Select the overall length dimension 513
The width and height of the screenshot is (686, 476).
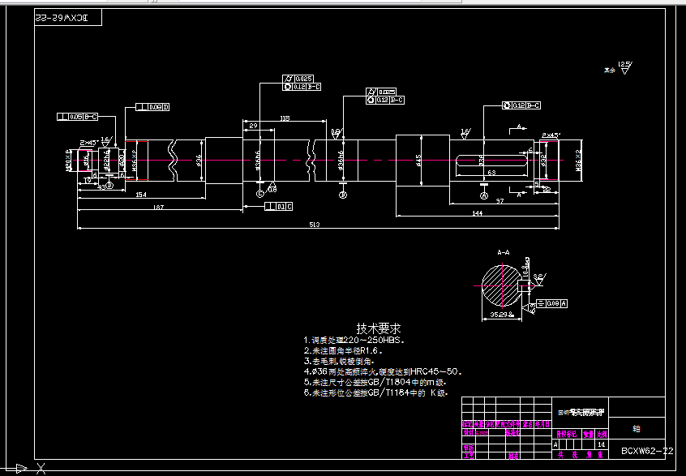(x=316, y=222)
